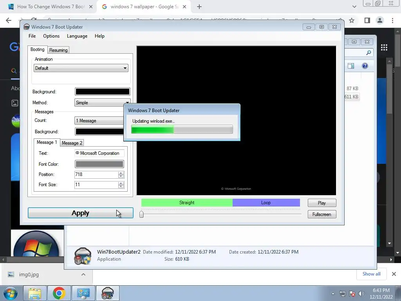Increase Position with the up spinner
This screenshot has height=301, width=401.
pyautogui.click(x=121, y=173)
